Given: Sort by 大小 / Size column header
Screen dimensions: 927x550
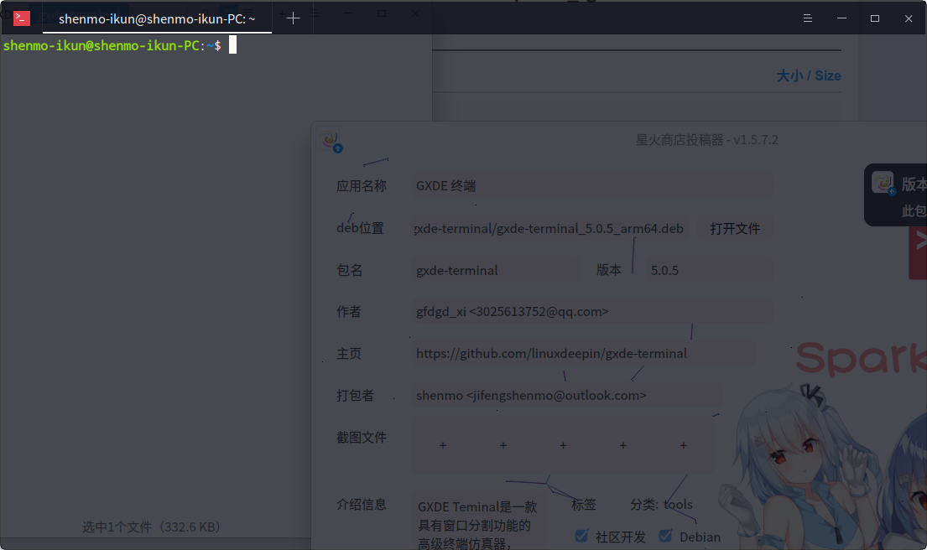Looking at the screenshot, I should pos(808,75).
